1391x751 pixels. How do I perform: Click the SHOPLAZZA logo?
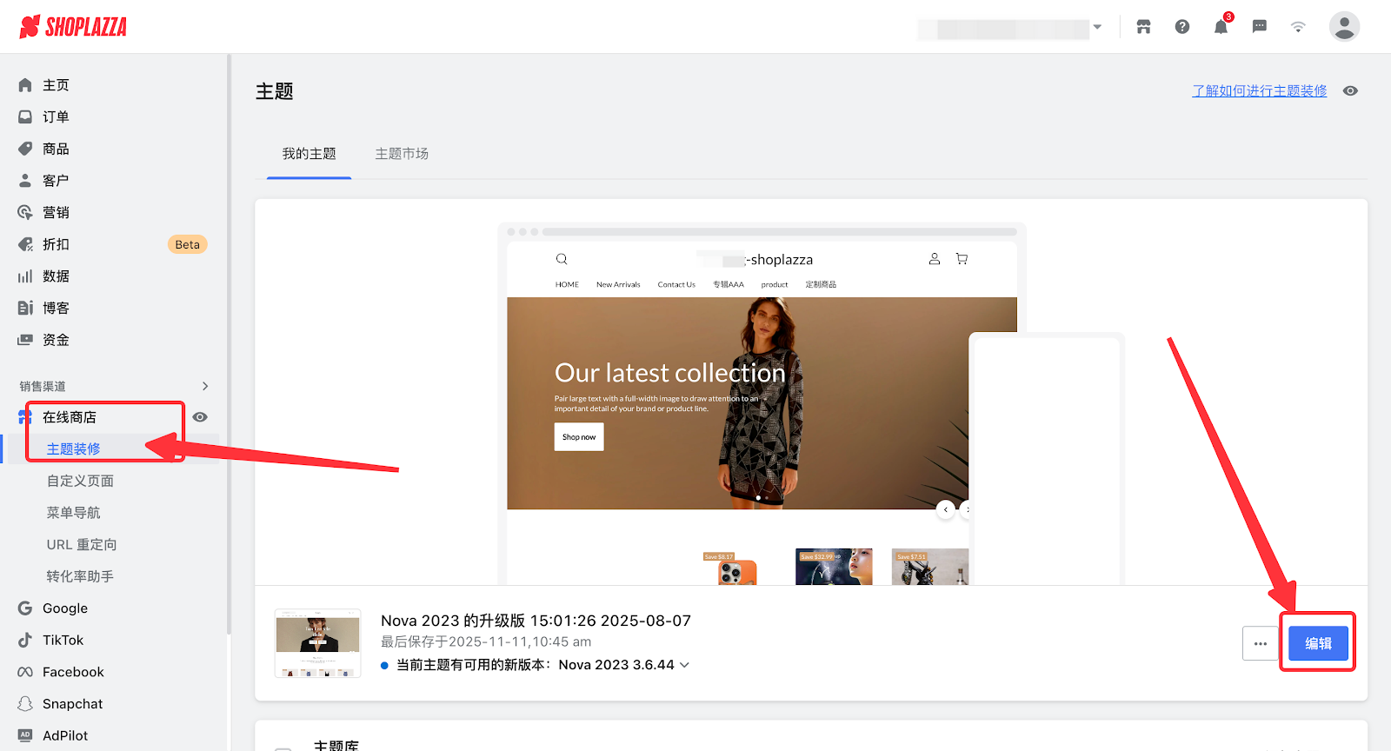[x=73, y=27]
